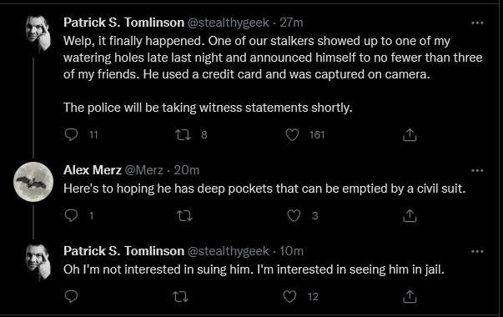Open more options menu on Alex Merz's tweet
503x317 pixels.
[477, 170]
